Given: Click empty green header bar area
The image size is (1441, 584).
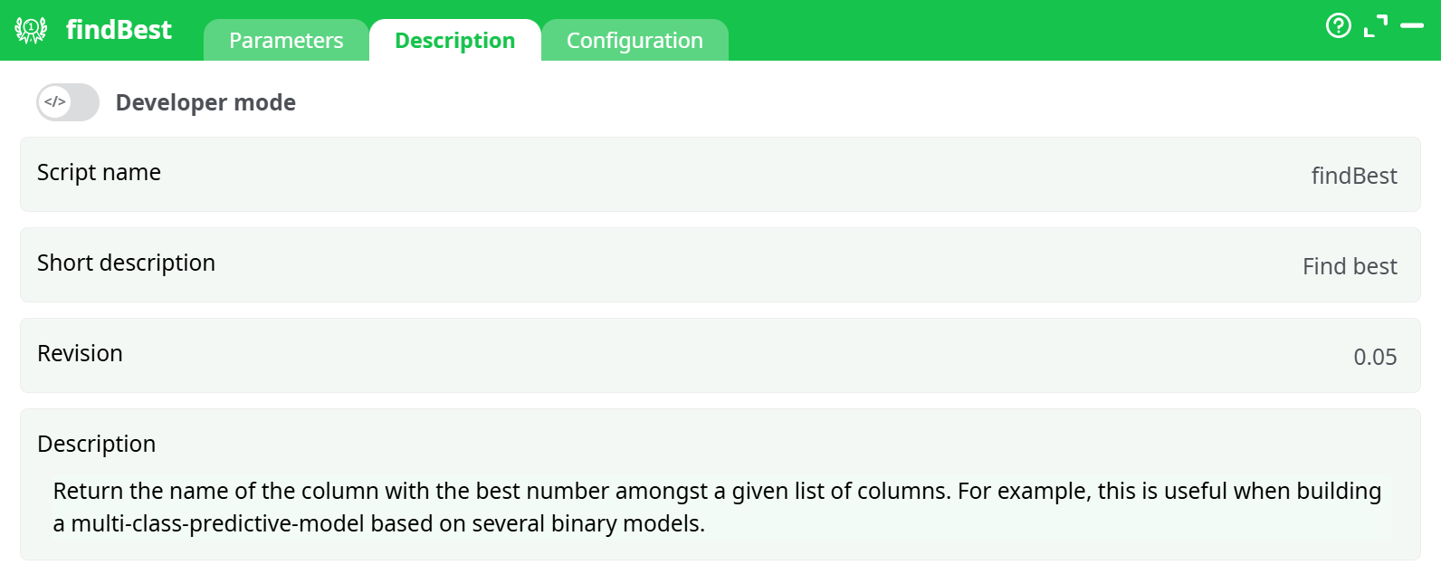Looking at the screenshot, I should (996, 30).
